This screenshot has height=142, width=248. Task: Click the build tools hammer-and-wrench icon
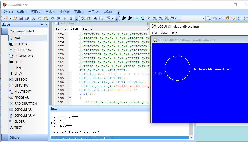pyautogui.click(x=83, y=18)
